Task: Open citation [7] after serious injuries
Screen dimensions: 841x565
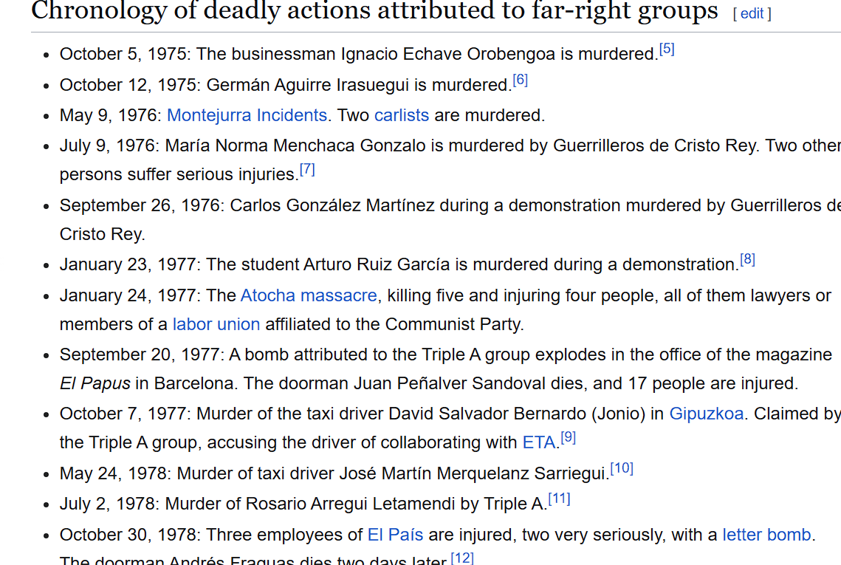Action: click(x=307, y=170)
